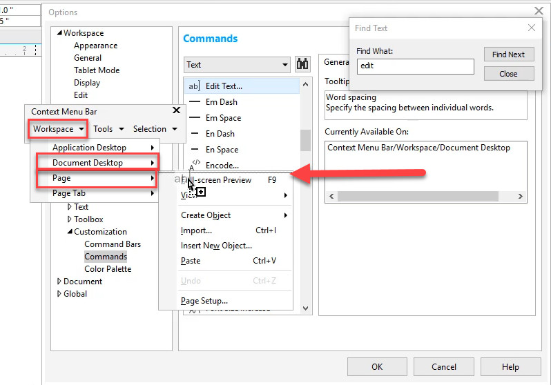Open the Selection dropdown in Context Menu Bar
551x385 pixels.
(155, 129)
